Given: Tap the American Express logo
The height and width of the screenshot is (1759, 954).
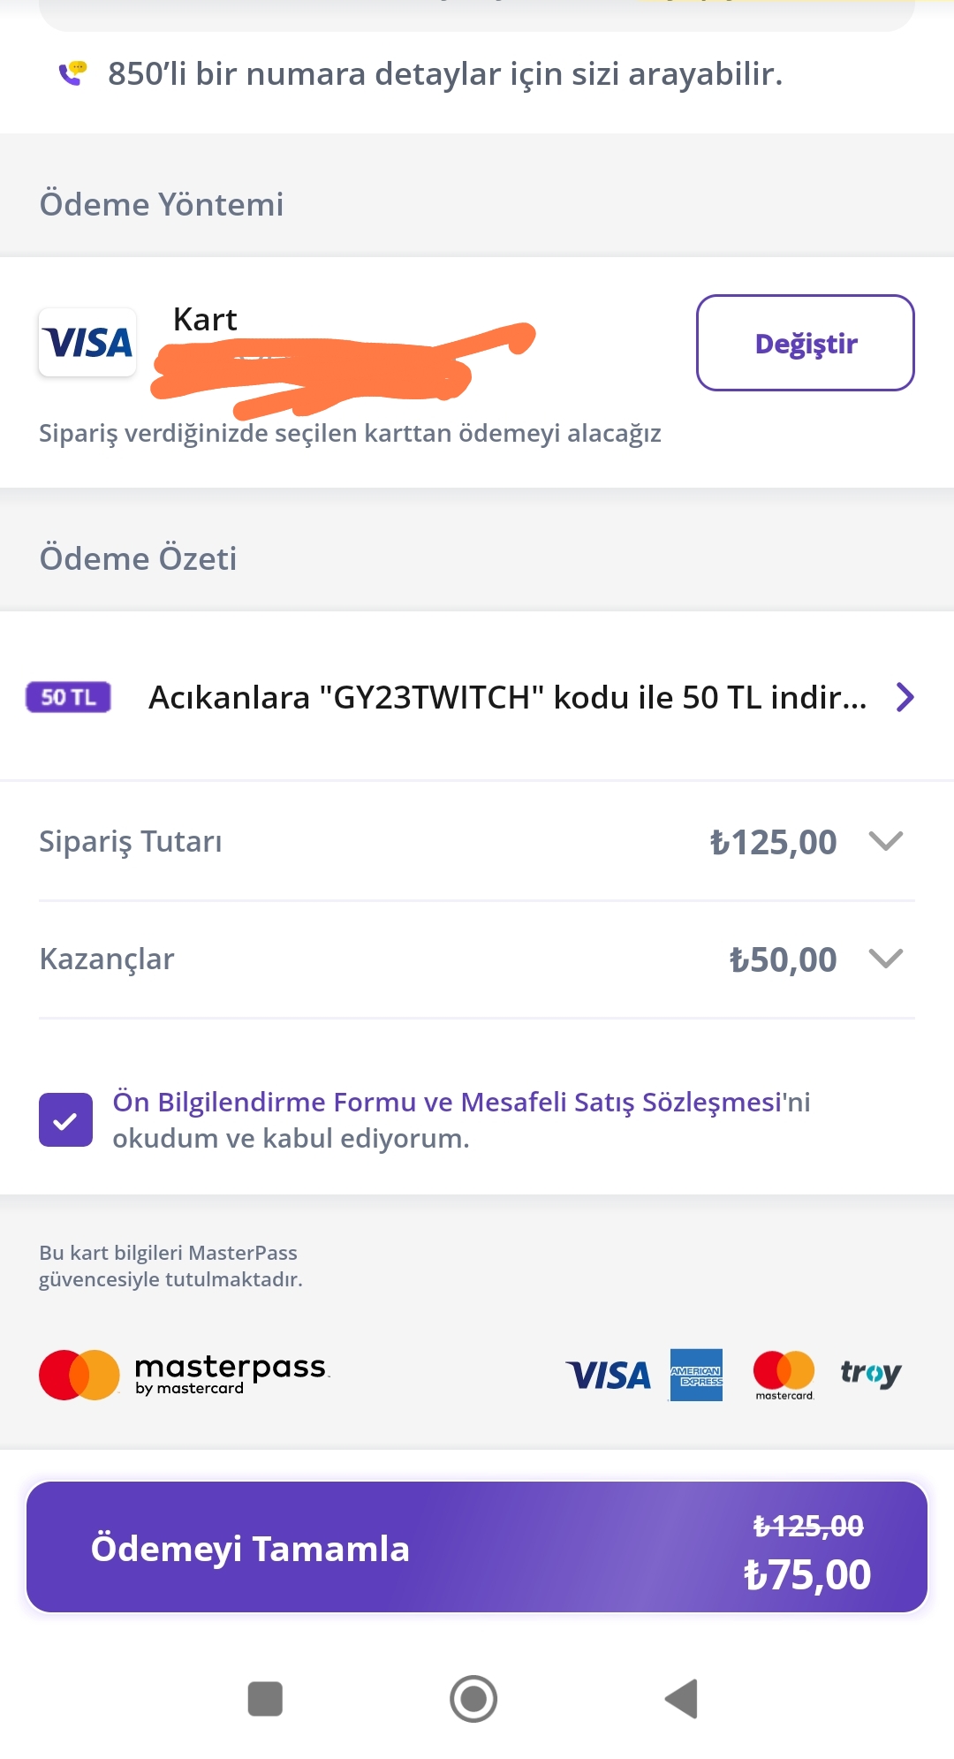Looking at the screenshot, I should 696,1375.
